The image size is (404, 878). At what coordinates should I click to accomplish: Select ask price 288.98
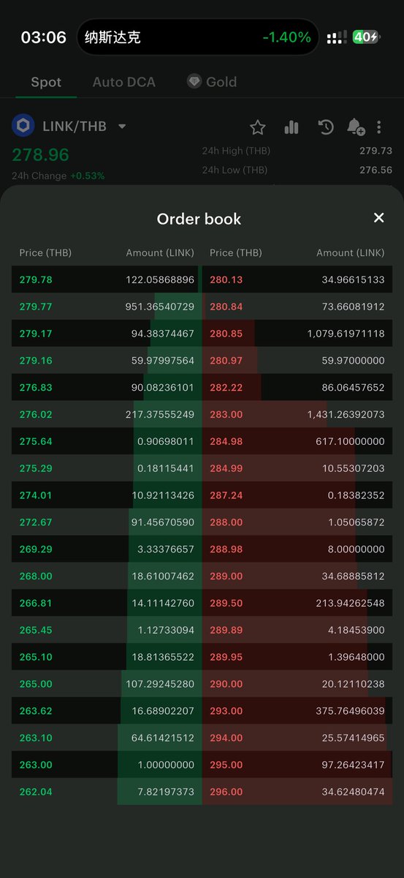tap(226, 549)
